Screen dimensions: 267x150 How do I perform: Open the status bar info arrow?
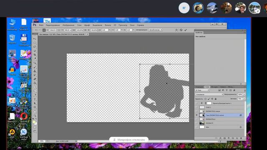(76, 141)
